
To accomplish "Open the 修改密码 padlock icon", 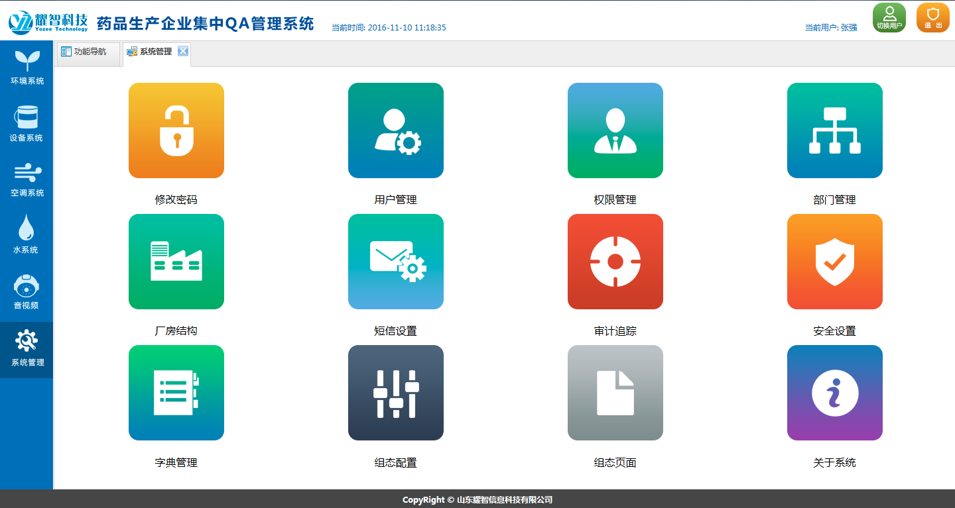I will (176, 130).
